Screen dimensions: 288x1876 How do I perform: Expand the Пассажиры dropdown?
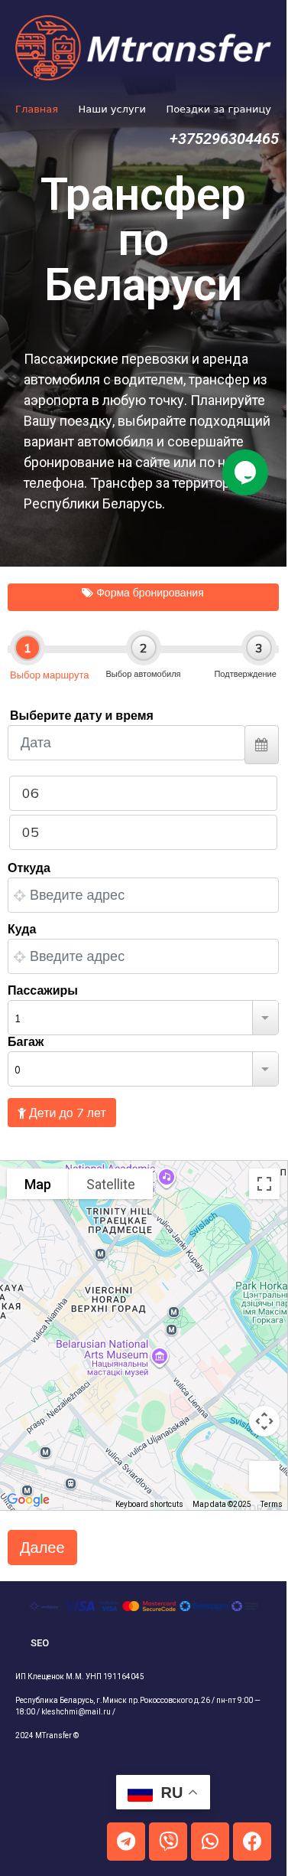(265, 1018)
